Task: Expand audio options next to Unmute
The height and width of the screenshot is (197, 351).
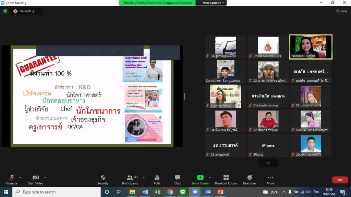Action: pos(20,177)
